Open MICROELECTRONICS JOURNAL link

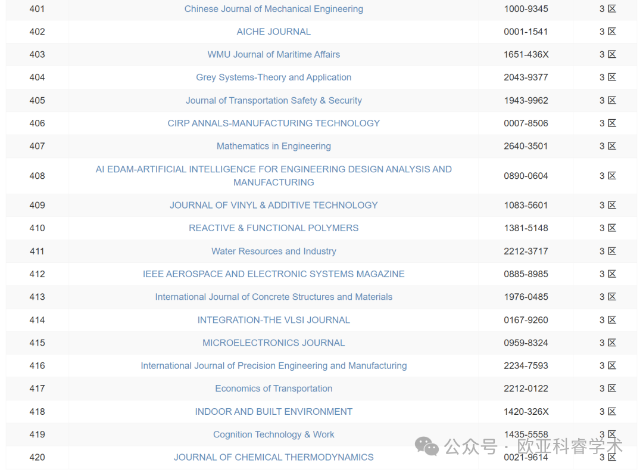[273, 343]
